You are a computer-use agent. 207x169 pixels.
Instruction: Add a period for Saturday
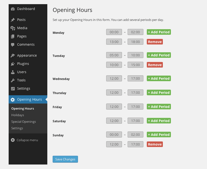159,121
